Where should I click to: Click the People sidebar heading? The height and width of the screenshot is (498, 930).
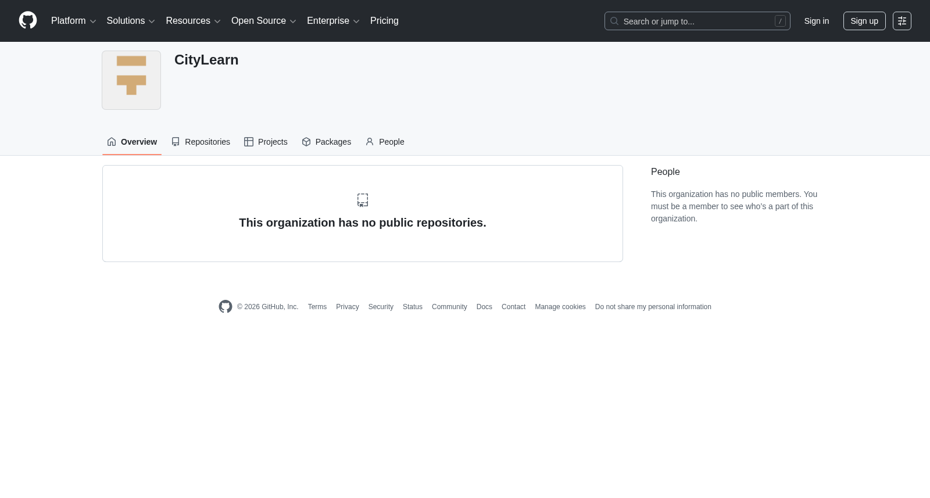(666, 172)
